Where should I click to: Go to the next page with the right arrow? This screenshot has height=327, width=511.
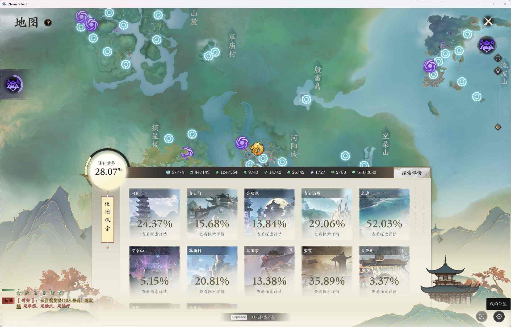pyautogui.click(x=440, y=239)
